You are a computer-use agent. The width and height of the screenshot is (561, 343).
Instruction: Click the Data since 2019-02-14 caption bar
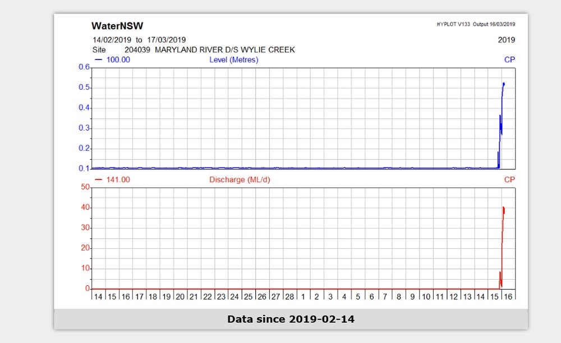coord(291,319)
